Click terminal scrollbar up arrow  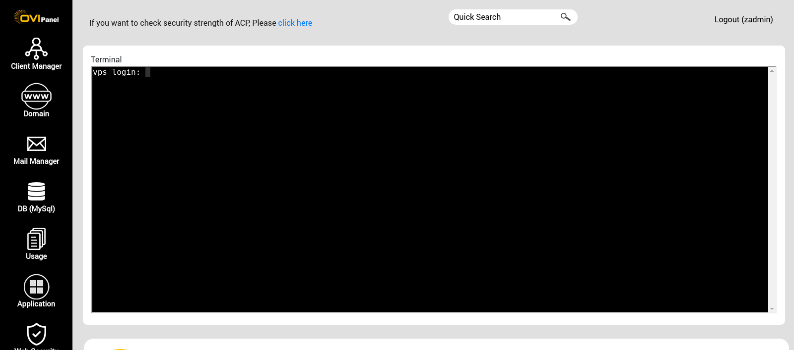pos(772,71)
